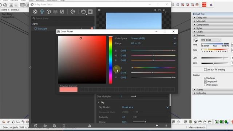
Task: Click the red brick wall toolbar icon
Action: tap(204, 5)
